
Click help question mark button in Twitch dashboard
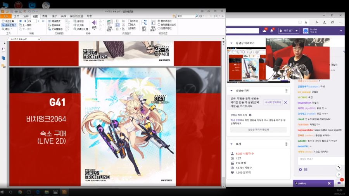pos(339,175)
